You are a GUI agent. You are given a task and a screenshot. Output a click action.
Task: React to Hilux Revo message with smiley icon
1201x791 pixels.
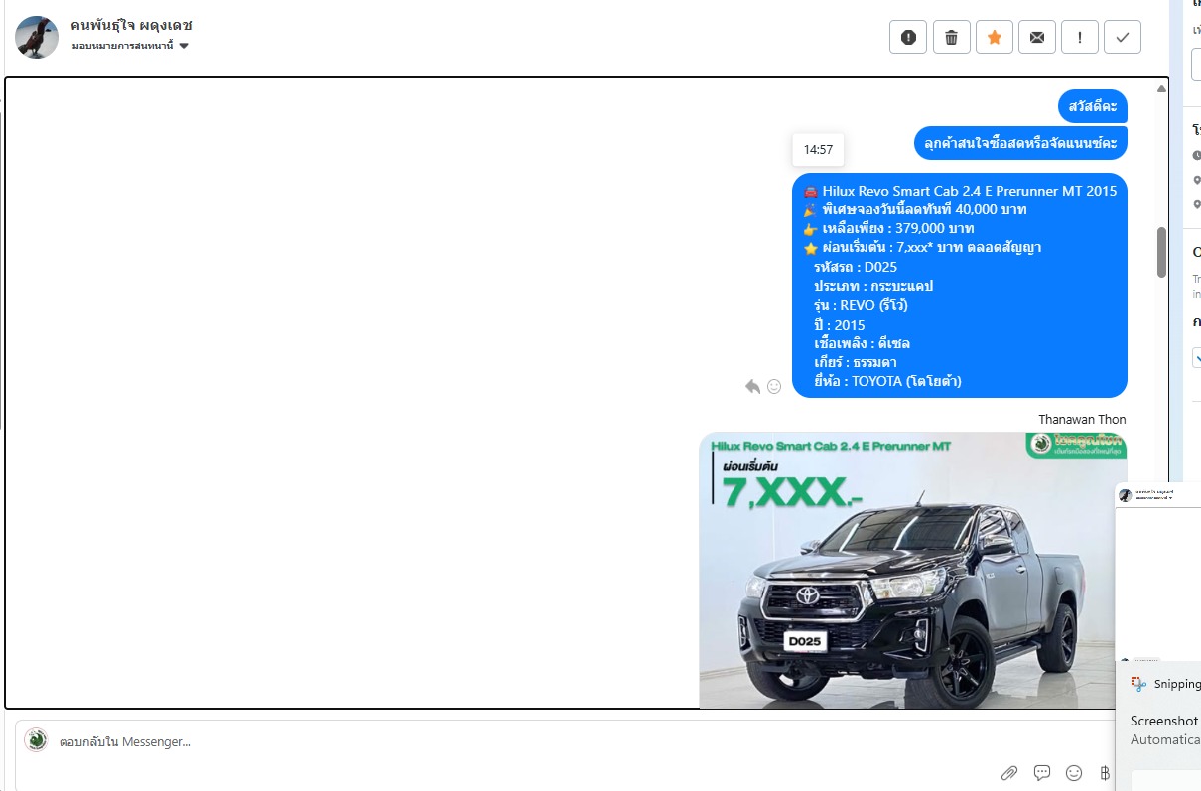(774, 386)
